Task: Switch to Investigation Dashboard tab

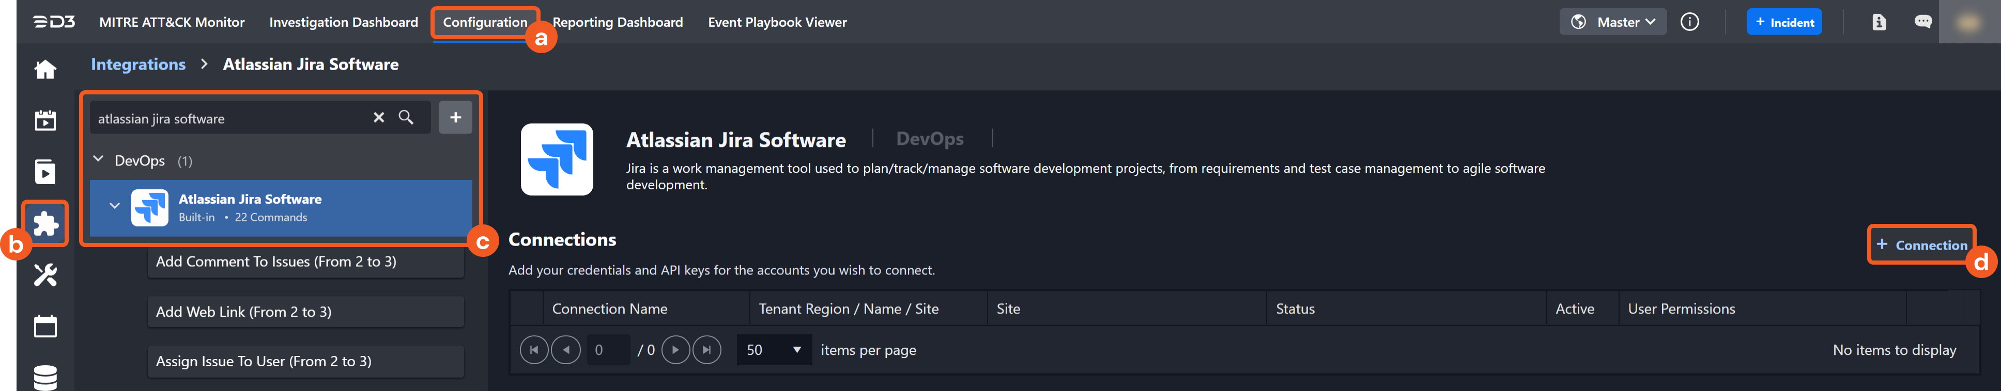Action: point(343,22)
